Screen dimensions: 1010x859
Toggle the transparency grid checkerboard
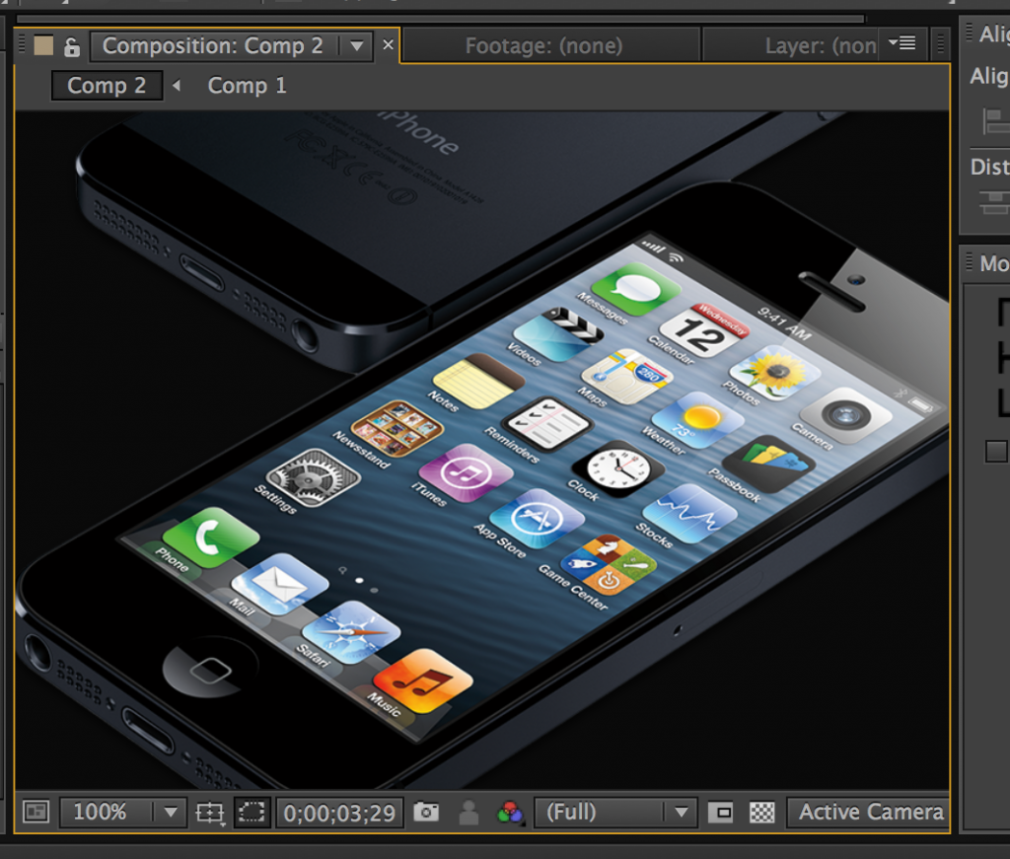click(761, 813)
